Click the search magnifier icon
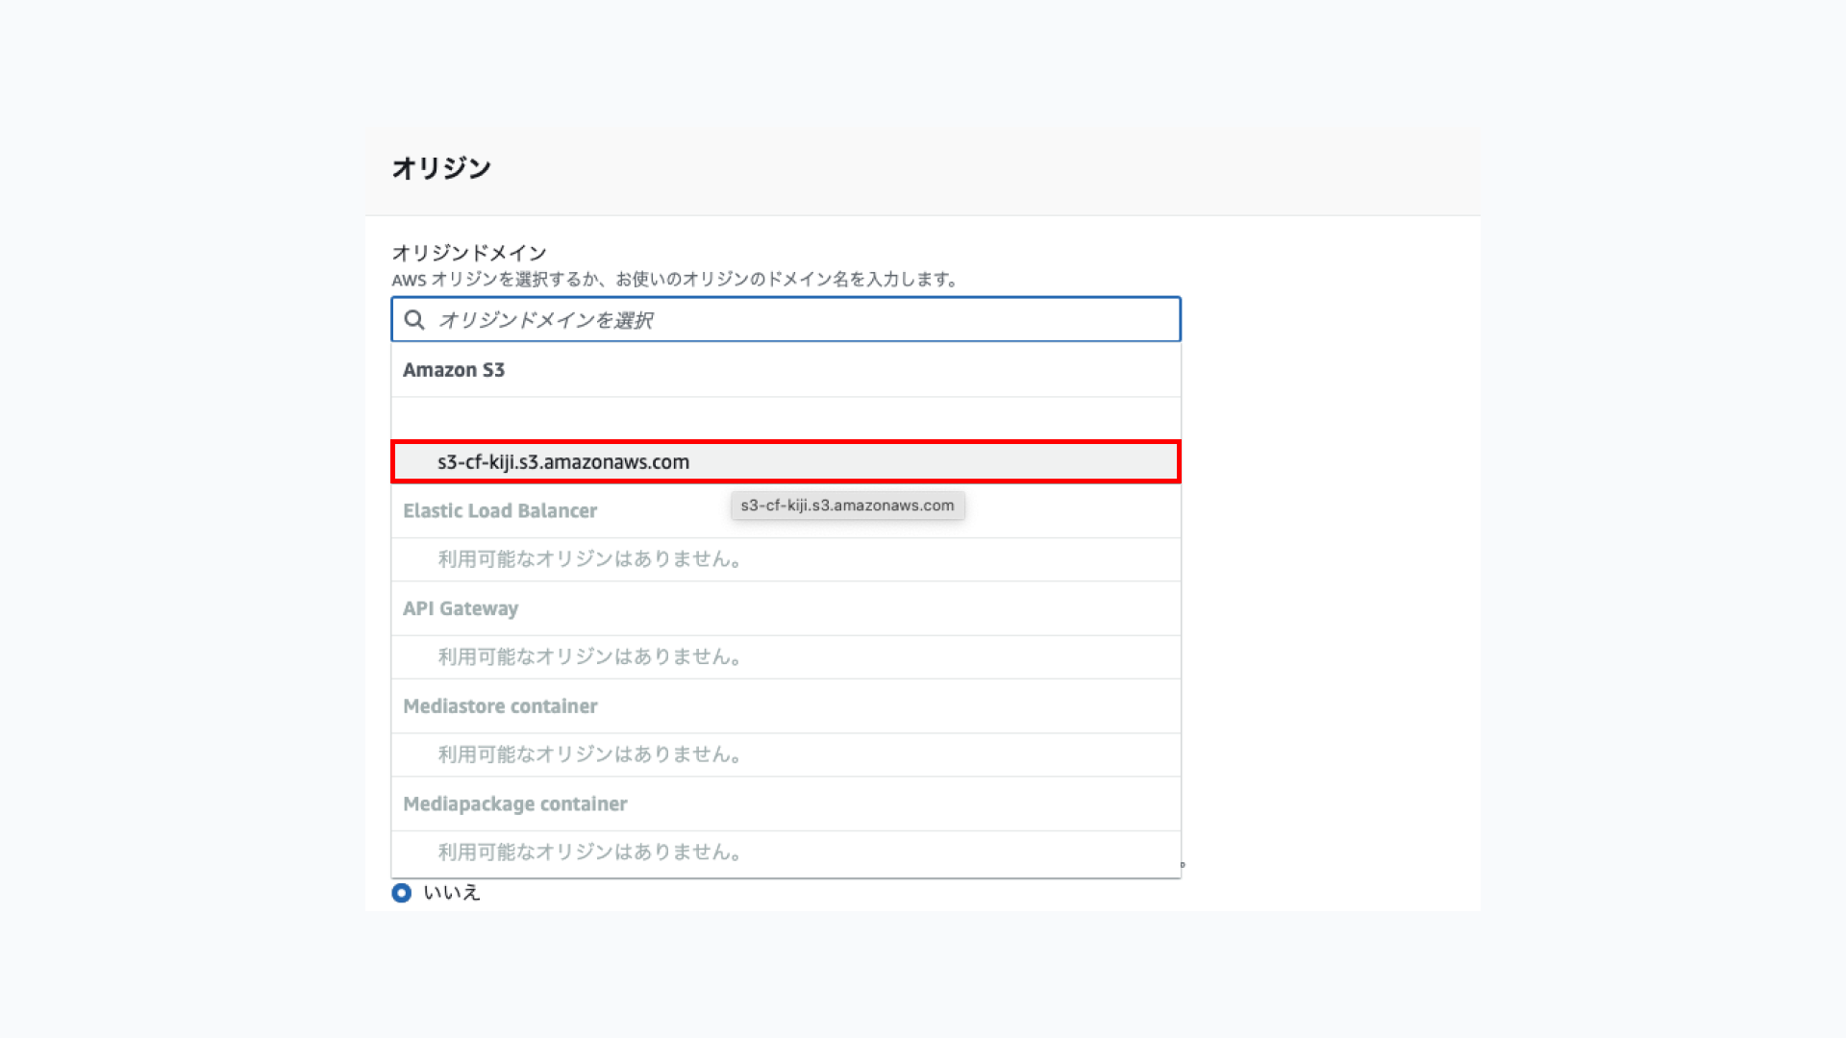Screen dimensions: 1846x1038 pos(414,320)
